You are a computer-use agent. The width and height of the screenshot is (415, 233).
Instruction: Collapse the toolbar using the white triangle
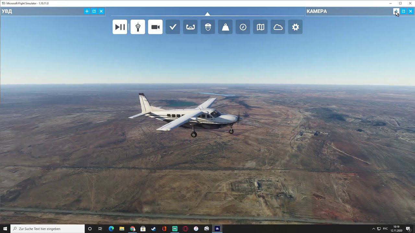click(207, 14)
